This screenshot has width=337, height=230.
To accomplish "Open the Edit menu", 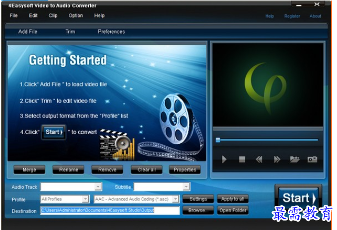I will click(33, 15).
